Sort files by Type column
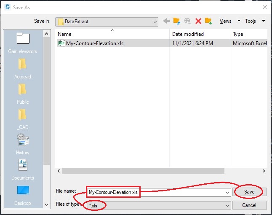The image size is (272, 215). (249, 34)
